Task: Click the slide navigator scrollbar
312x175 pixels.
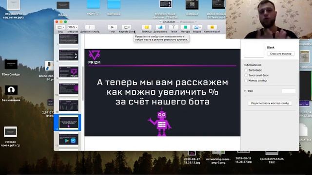Action: pyautogui.click(x=82, y=83)
